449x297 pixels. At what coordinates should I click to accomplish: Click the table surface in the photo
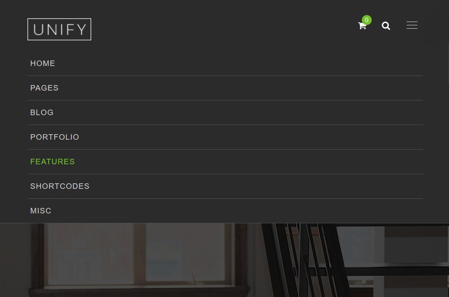pos(403,271)
